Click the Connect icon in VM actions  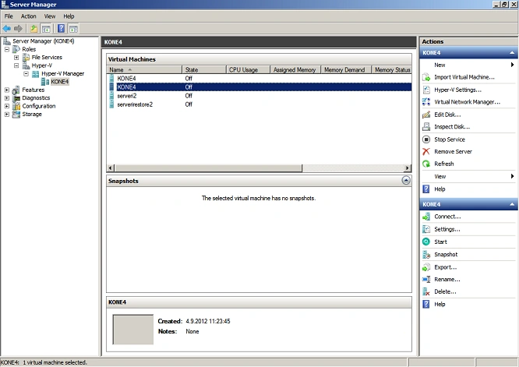[426, 217]
